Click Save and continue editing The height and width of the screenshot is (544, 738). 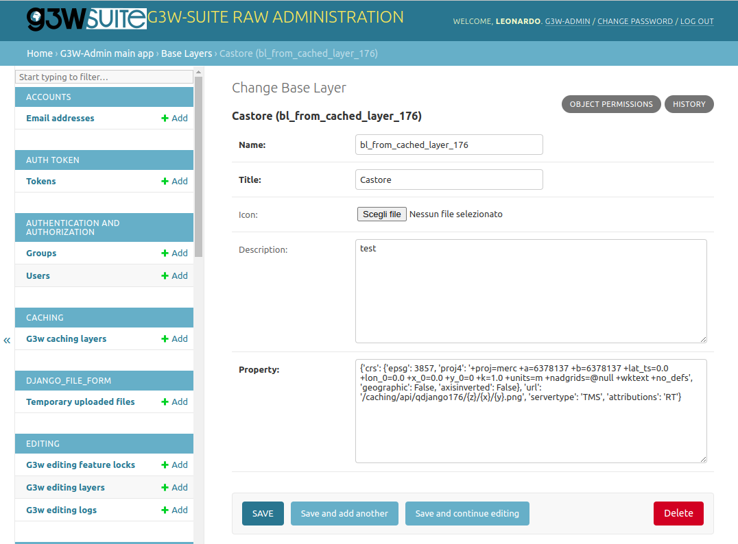tap(467, 513)
